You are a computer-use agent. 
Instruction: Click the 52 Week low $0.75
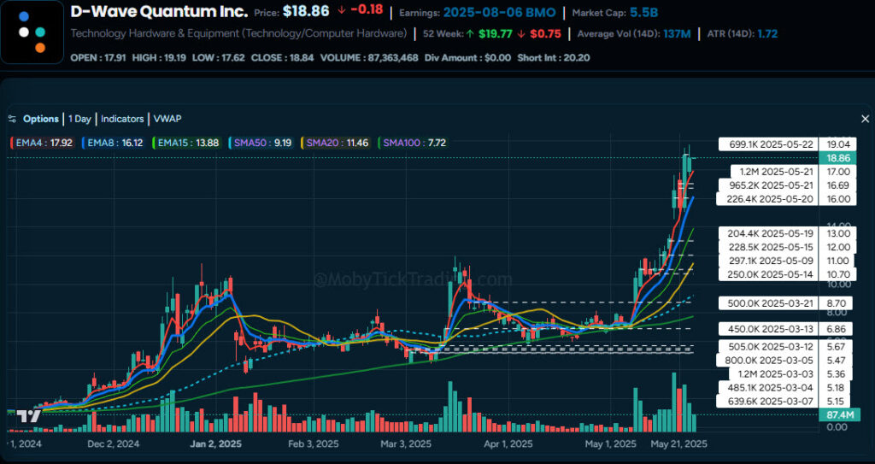[545, 34]
